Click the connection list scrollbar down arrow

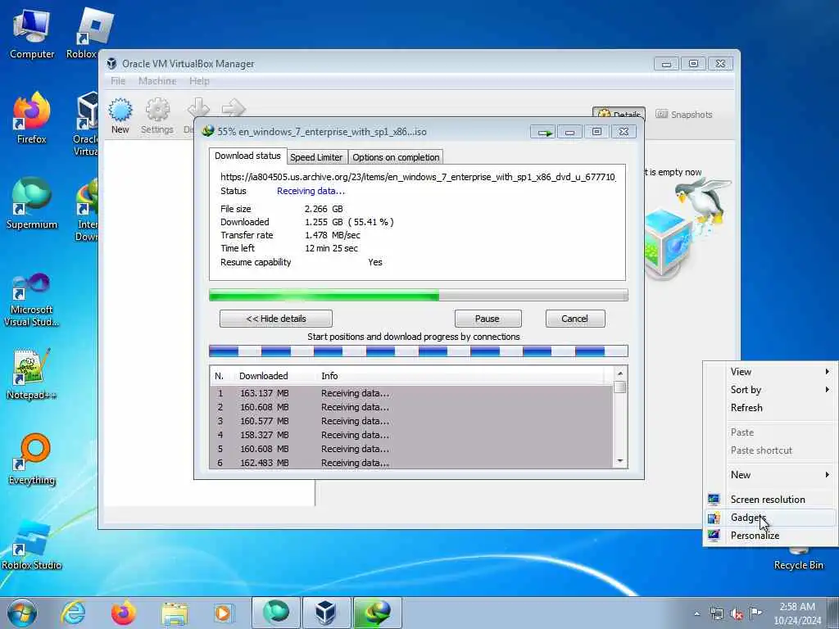click(x=620, y=461)
